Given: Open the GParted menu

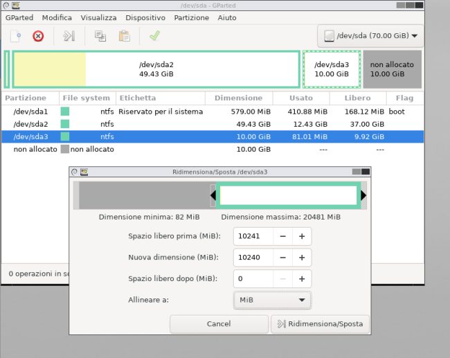Looking at the screenshot, I should pyautogui.click(x=19, y=17).
